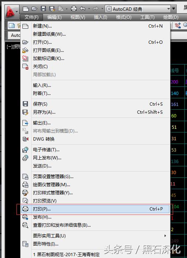Expand quick access toolbar customize arrow
The image size is (187, 258).
pos(173,8)
